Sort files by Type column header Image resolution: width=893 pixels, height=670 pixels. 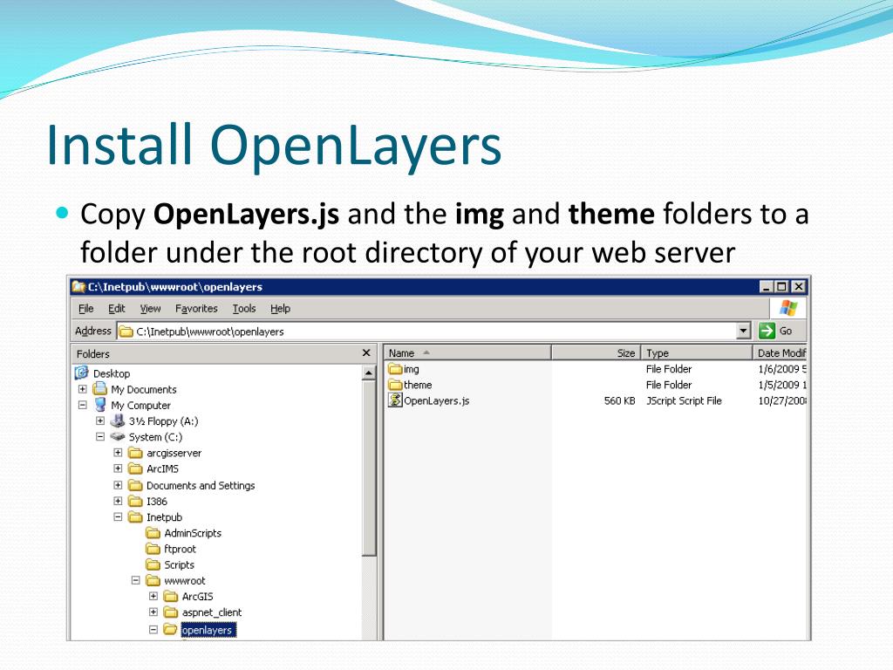(x=697, y=353)
